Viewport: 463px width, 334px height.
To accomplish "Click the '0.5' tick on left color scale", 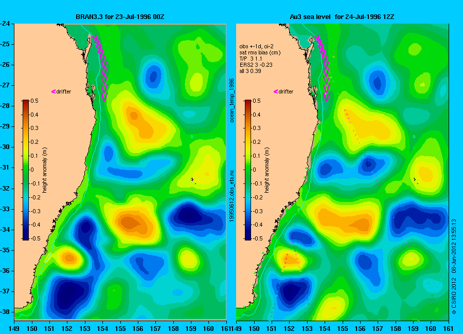I will [x=34, y=101].
